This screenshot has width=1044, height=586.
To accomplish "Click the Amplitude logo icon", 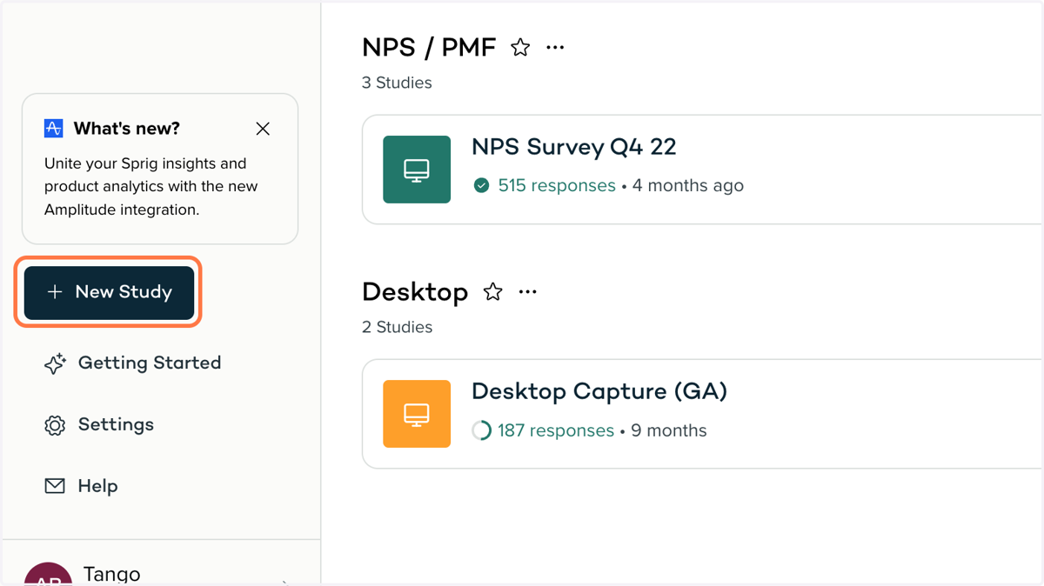I will [x=53, y=129].
